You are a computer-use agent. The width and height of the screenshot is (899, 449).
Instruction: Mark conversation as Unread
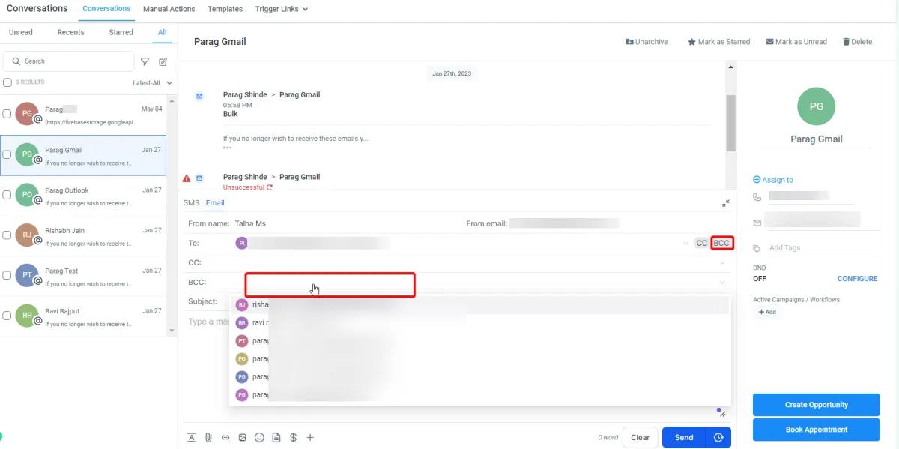coord(796,42)
